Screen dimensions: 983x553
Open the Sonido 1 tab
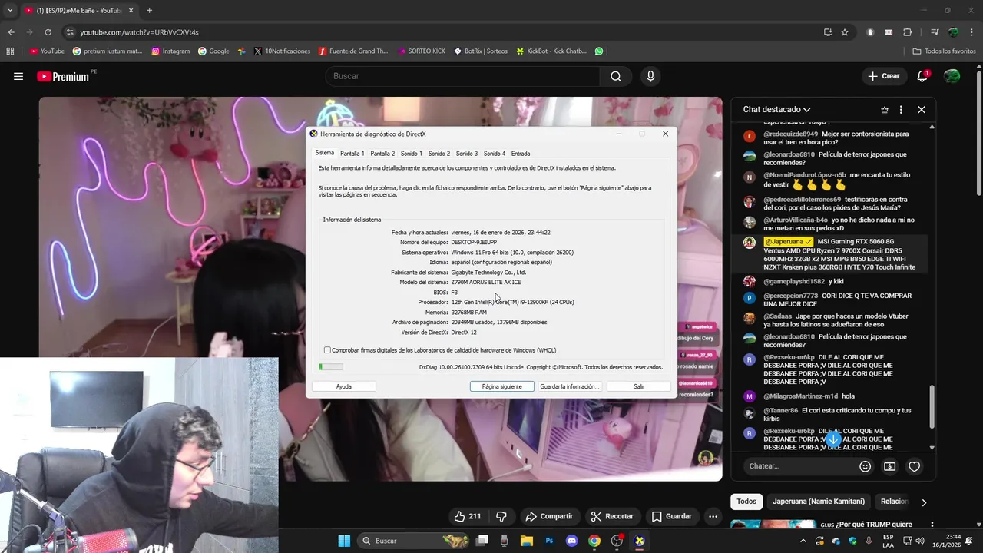coord(411,154)
